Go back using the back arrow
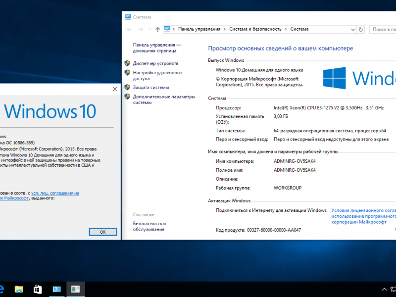This screenshot has height=297, width=396. pyautogui.click(x=129, y=29)
